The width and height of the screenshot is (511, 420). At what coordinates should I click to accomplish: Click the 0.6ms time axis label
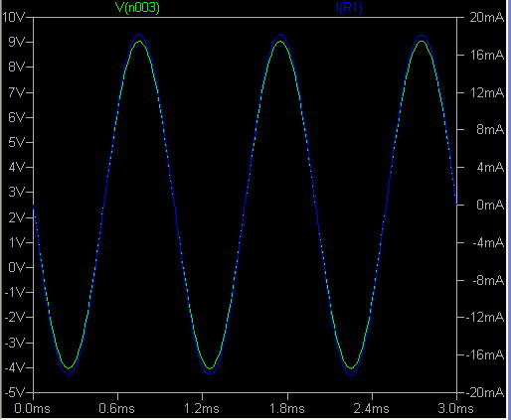point(116,408)
